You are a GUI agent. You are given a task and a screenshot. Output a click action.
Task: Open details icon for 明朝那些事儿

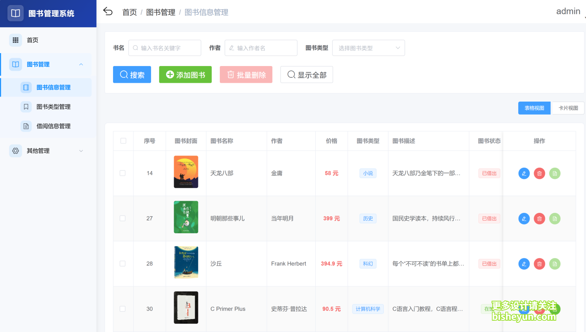(x=554, y=218)
